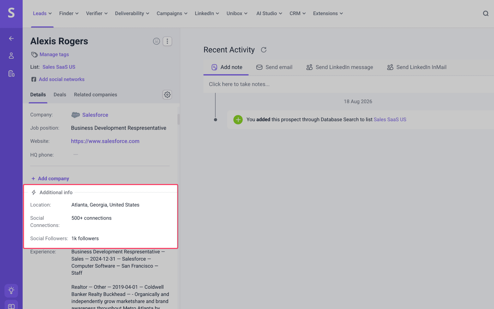Select the Send email tab
The height and width of the screenshot is (309, 494).
[274, 67]
